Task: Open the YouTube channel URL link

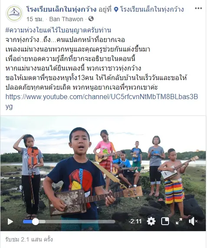Action: (102, 101)
